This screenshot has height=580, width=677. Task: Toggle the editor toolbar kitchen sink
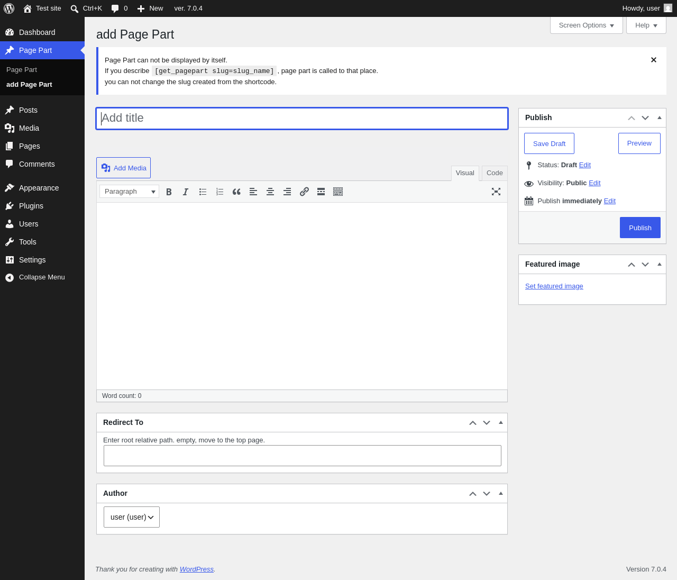point(338,192)
